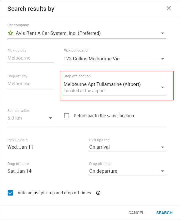The image size is (180, 220).
Task: Click 'Located at the airport' subtext
Action: pos(84,91)
